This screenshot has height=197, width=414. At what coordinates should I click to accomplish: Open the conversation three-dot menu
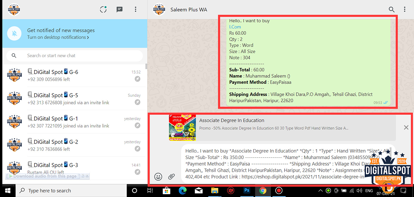[405, 10]
